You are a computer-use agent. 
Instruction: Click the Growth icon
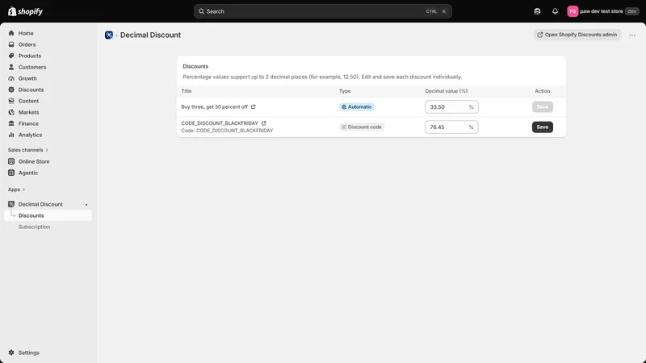(x=11, y=78)
